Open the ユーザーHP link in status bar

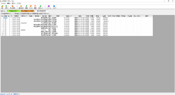click(9, 94)
